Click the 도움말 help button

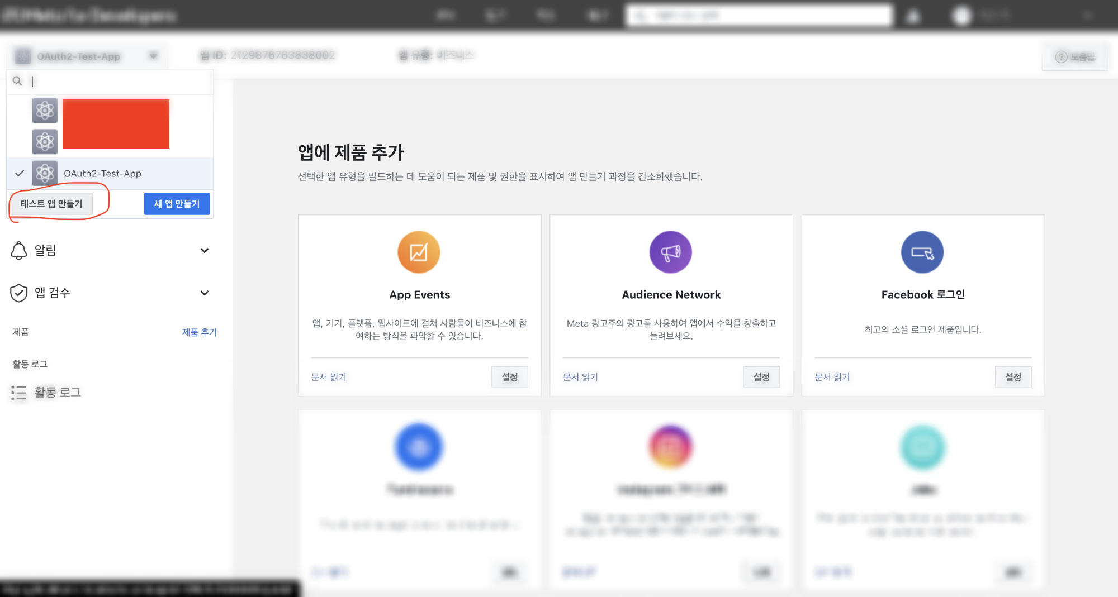(x=1074, y=57)
